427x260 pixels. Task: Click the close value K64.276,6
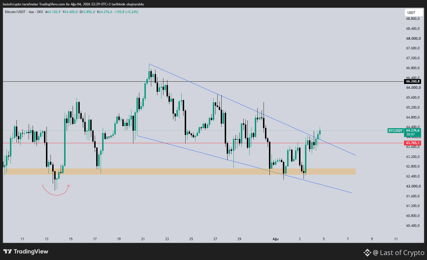[x=105, y=12]
